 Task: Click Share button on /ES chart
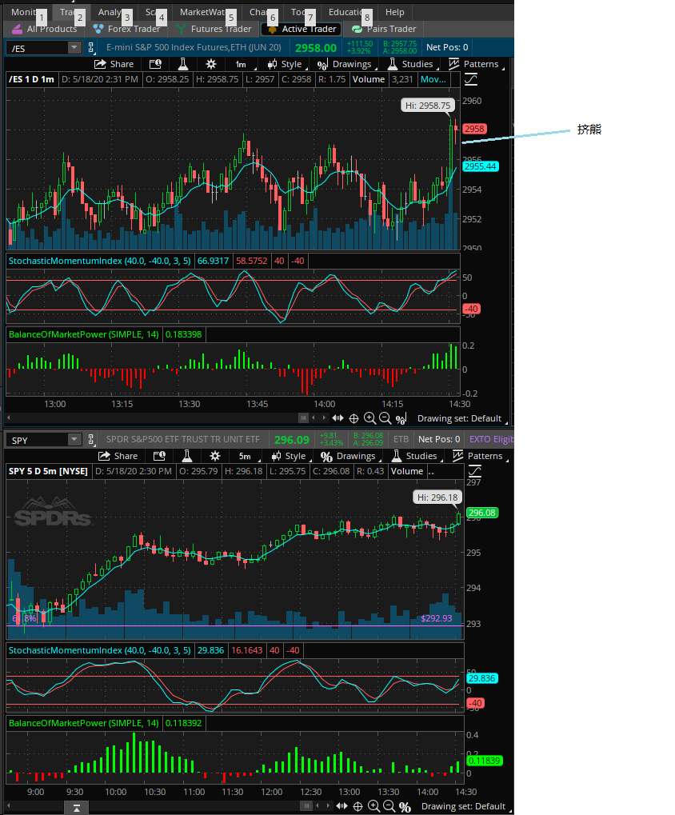pyautogui.click(x=114, y=64)
